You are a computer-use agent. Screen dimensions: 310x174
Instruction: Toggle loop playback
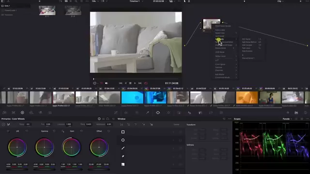146,83
